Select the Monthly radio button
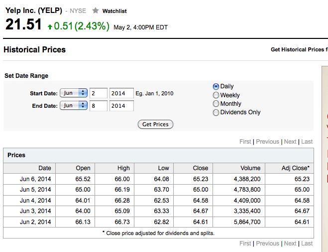 [216, 104]
